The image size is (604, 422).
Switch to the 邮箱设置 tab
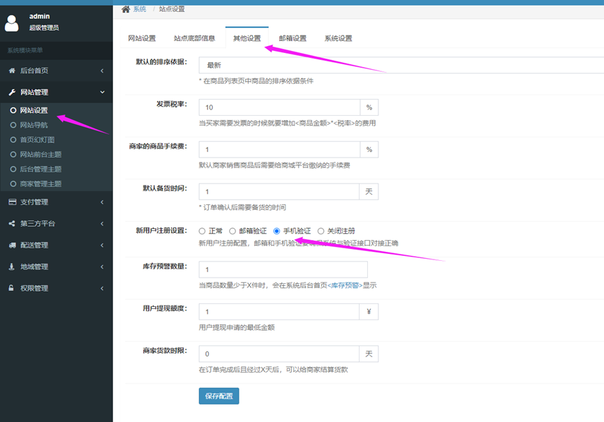[x=293, y=38]
